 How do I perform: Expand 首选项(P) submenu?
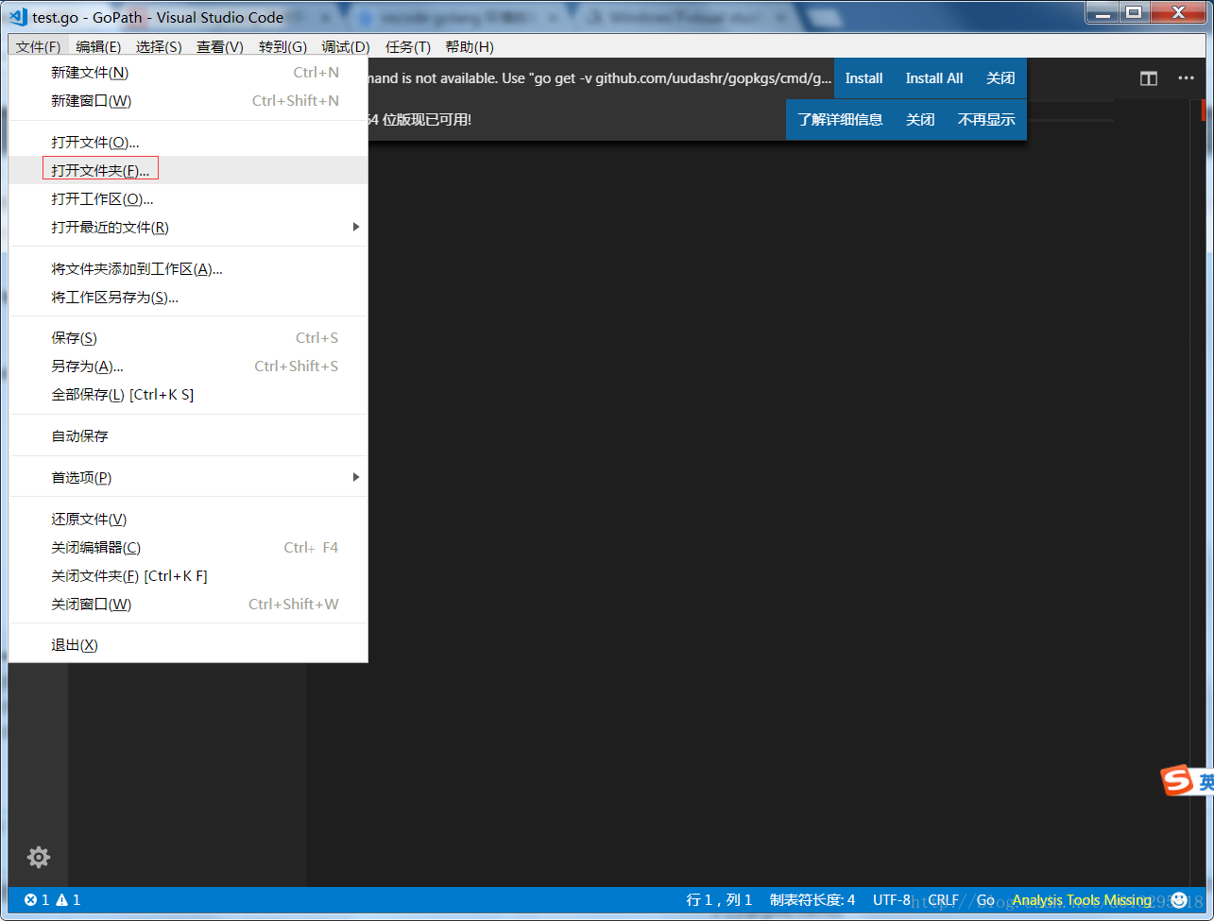click(188, 478)
